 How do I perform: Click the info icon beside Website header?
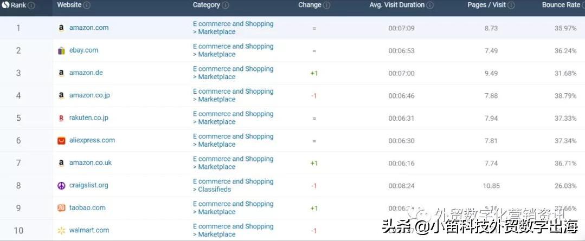coord(87,5)
